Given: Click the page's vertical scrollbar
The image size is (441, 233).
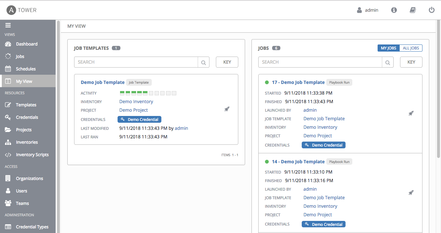Looking at the screenshot, I should tap(439, 89).
